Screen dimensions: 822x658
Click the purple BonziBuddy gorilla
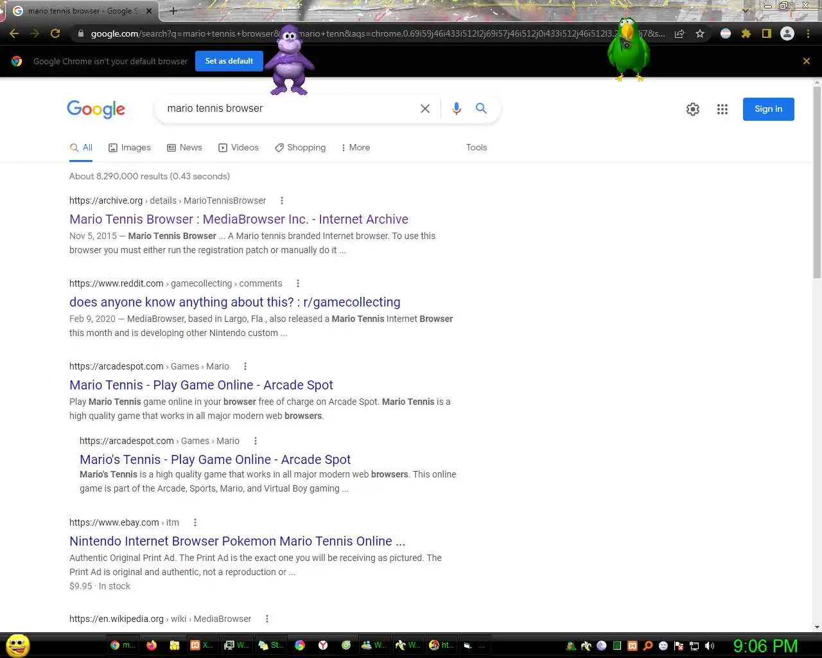[290, 60]
